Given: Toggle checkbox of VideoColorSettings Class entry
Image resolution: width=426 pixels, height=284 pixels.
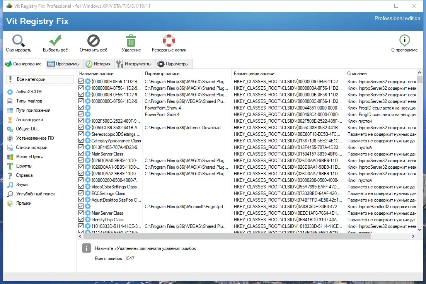Looking at the screenshot, I should click(81, 186).
